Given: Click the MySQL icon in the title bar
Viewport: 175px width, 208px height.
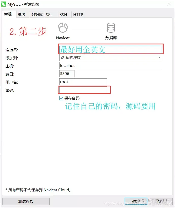Looking at the screenshot, I should [x=4, y=4].
